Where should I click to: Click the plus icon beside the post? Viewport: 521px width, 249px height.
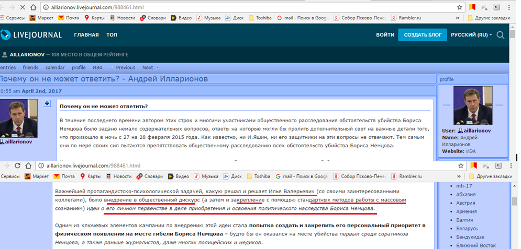47,103
